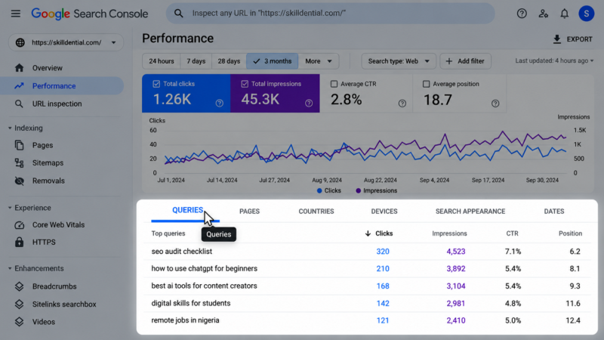Click the URL inspection magnifier icon

pyautogui.click(x=19, y=104)
